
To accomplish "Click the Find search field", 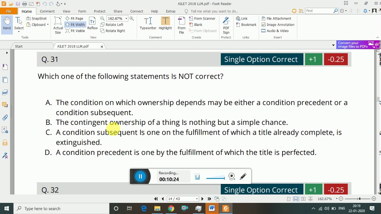I will click(x=320, y=11).
